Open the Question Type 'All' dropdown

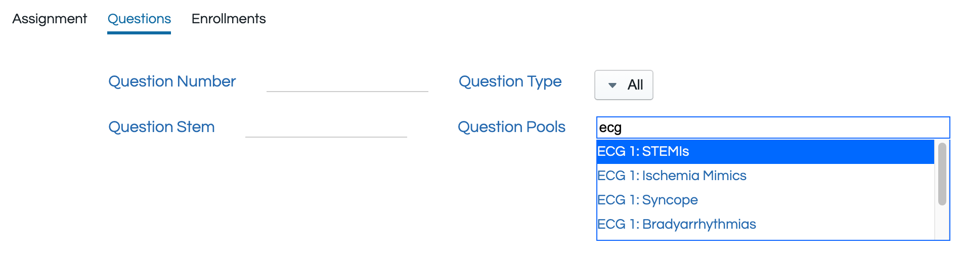pos(624,85)
